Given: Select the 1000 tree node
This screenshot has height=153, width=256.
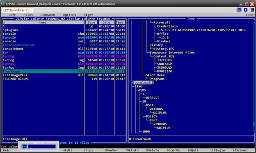Looking at the screenshot, I should 146,131.
